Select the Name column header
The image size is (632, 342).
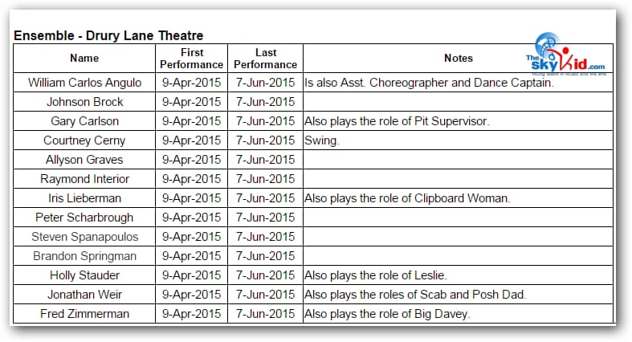(84, 58)
